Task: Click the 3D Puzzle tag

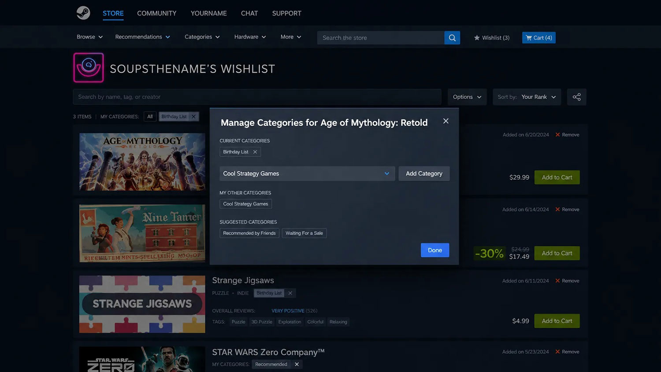Action: [262, 322]
